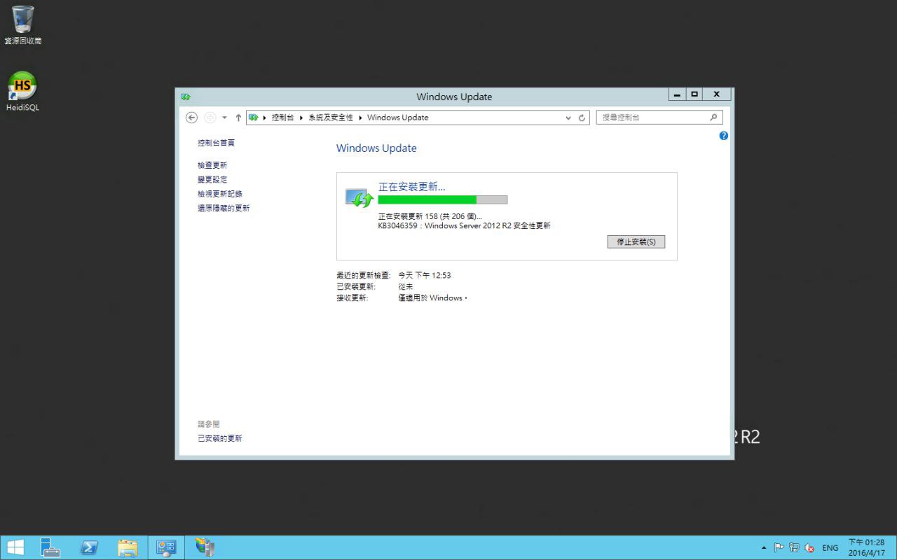Click the 從未 value
The width and height of the screenshot is (897, 560).
point(406,286)
